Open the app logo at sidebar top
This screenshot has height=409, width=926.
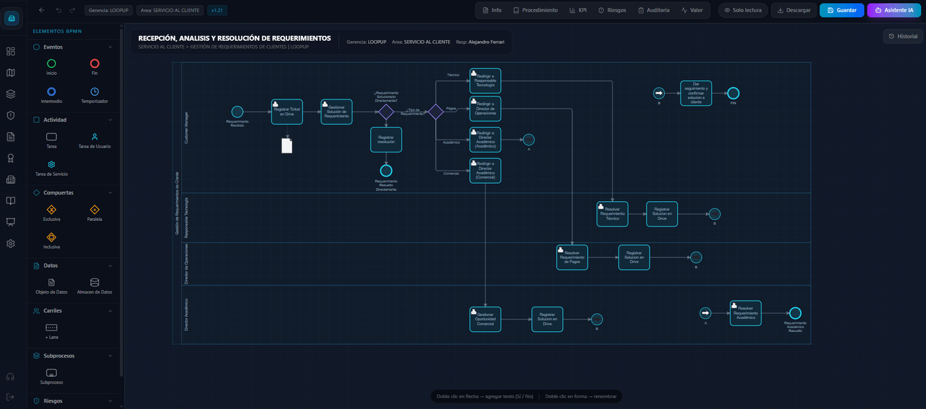coord(11,19)
